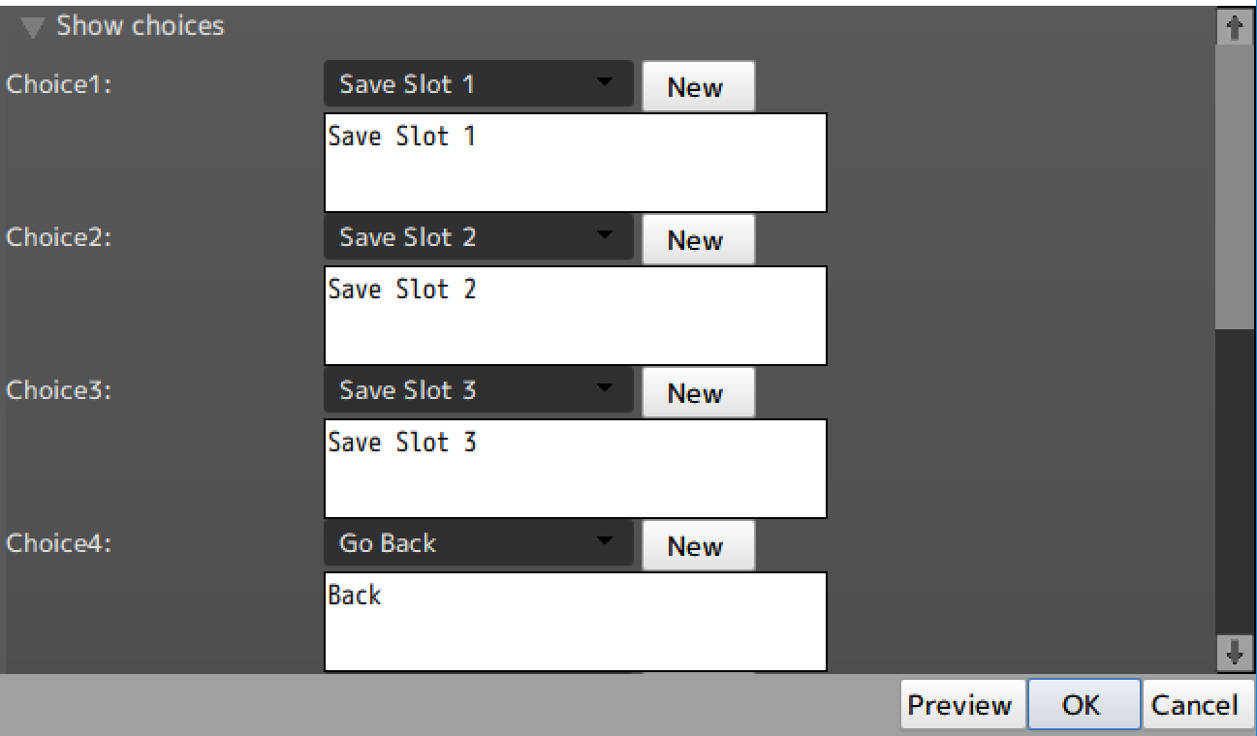
Task: Dismiss dialog with Cancel button
Action: [x=1194, y=705]
